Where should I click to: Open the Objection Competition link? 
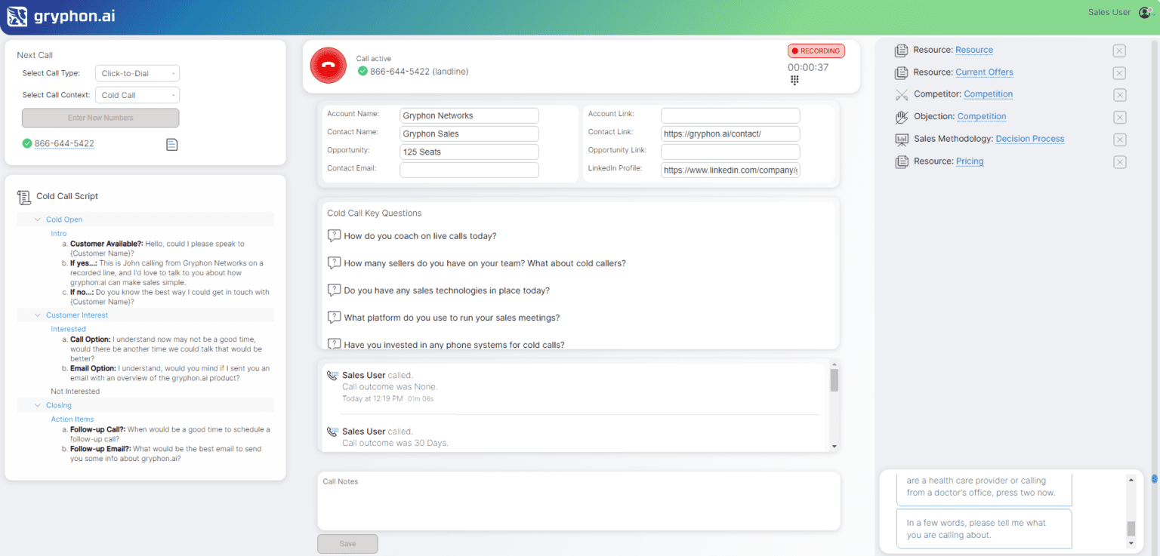click(982, 116)
